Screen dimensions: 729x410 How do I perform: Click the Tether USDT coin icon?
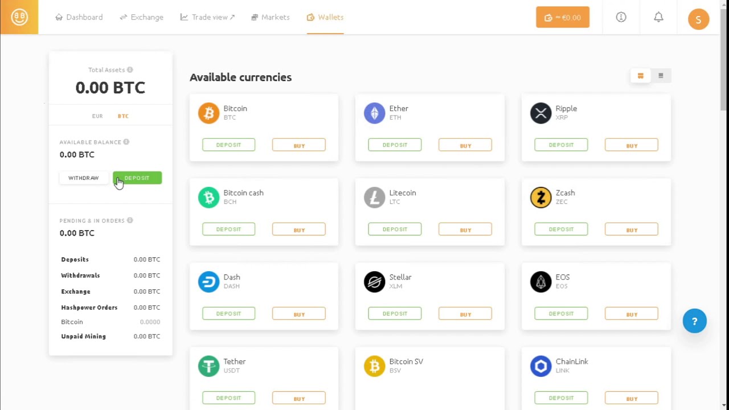click(x=208, y=366)
